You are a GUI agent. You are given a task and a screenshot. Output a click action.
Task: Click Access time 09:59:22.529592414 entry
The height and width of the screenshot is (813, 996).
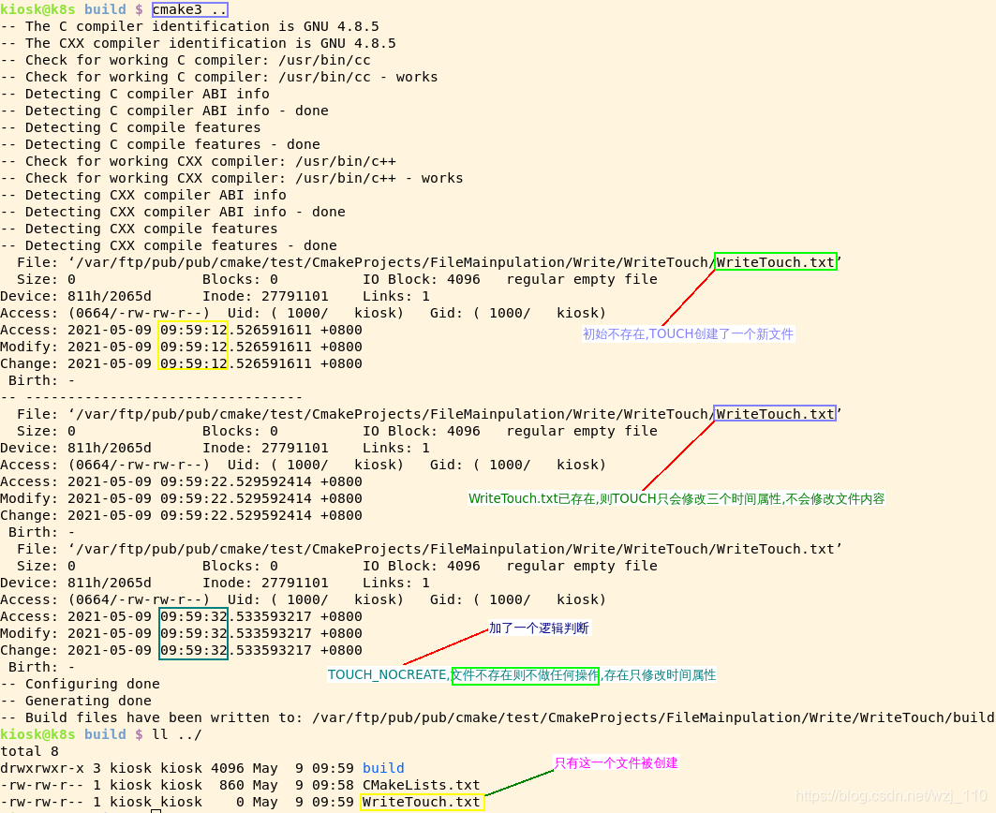click(181, 481)
